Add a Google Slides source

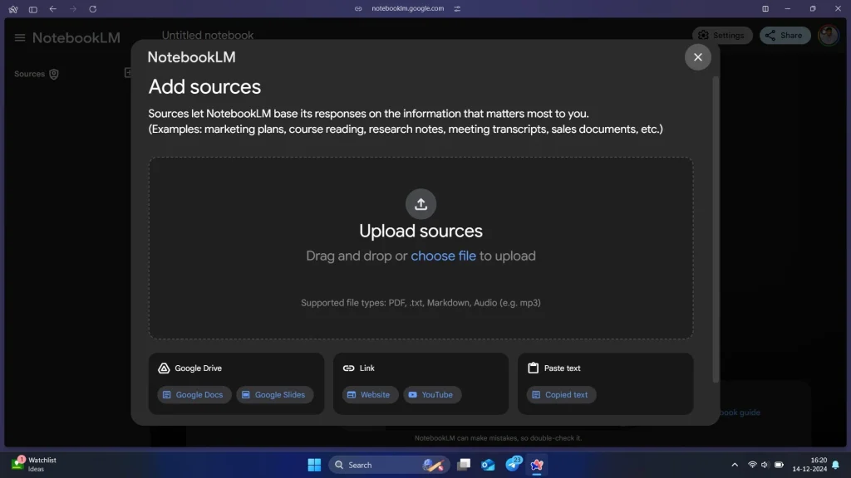(x=274, y=394)
